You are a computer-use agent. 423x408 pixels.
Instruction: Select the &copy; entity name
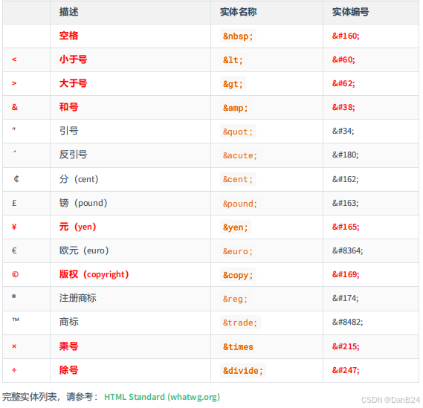[238, 275]
